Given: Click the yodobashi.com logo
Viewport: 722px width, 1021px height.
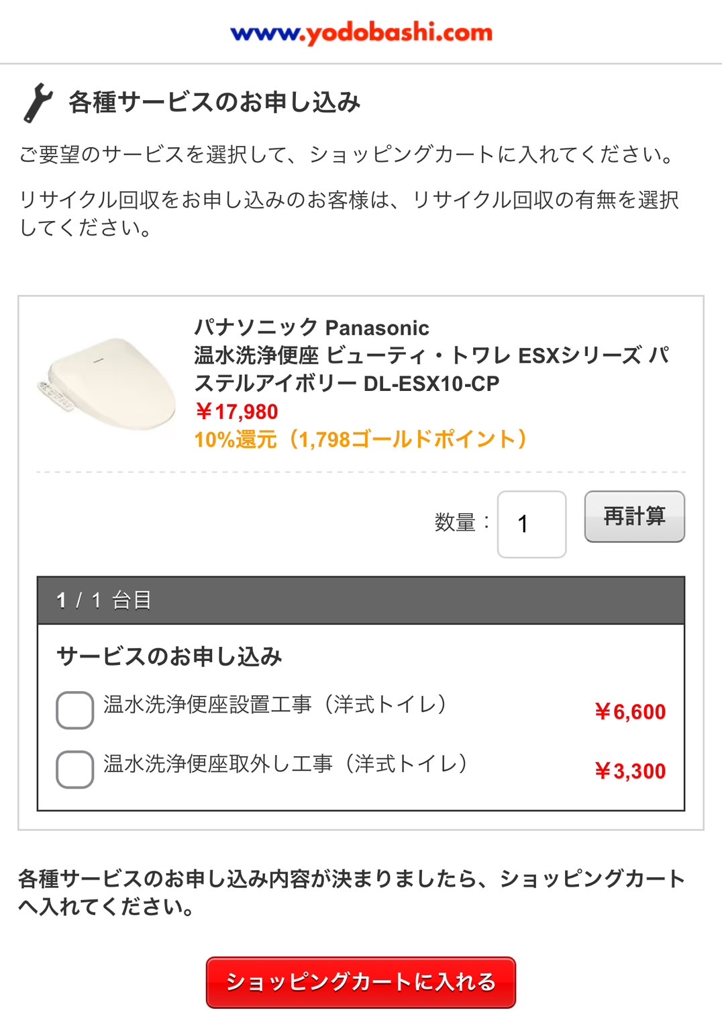Looking at the screenshot, I should pyautogui.click(x=360, y=32).
